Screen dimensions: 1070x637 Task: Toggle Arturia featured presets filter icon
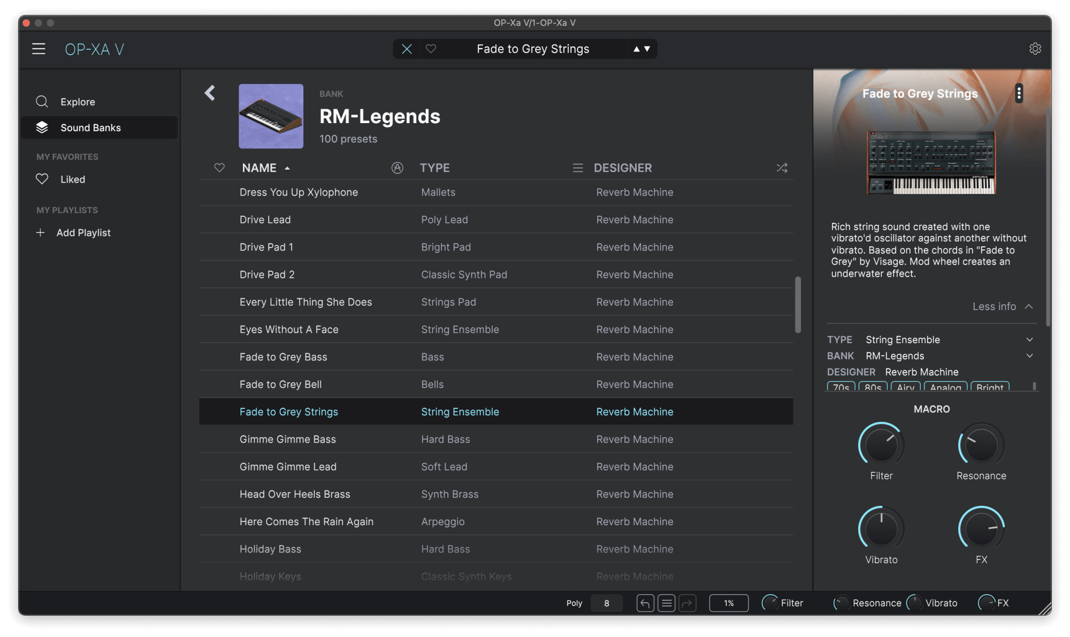coord(397,168)
